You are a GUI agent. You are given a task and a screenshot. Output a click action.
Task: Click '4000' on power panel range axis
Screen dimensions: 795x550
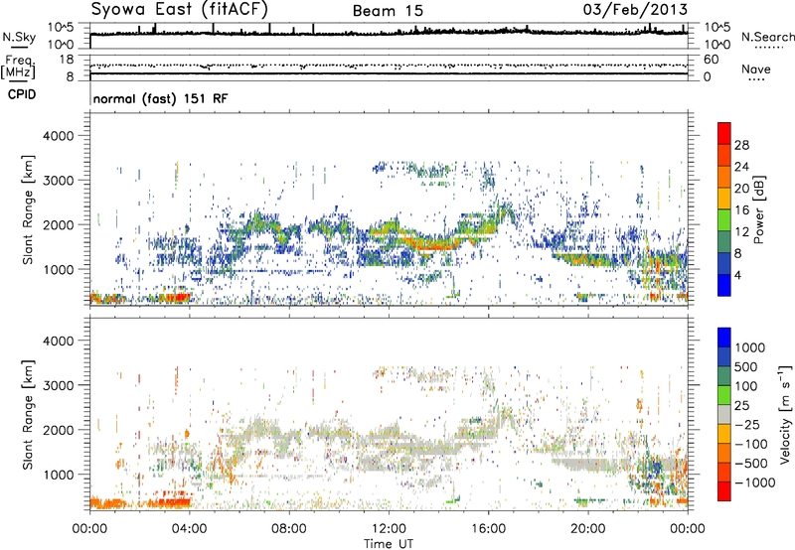tap(58, 136)
